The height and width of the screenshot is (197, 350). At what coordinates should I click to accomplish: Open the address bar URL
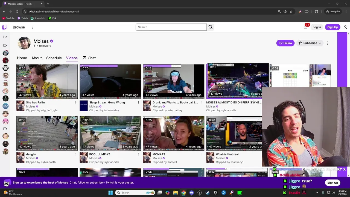(54, 11)
